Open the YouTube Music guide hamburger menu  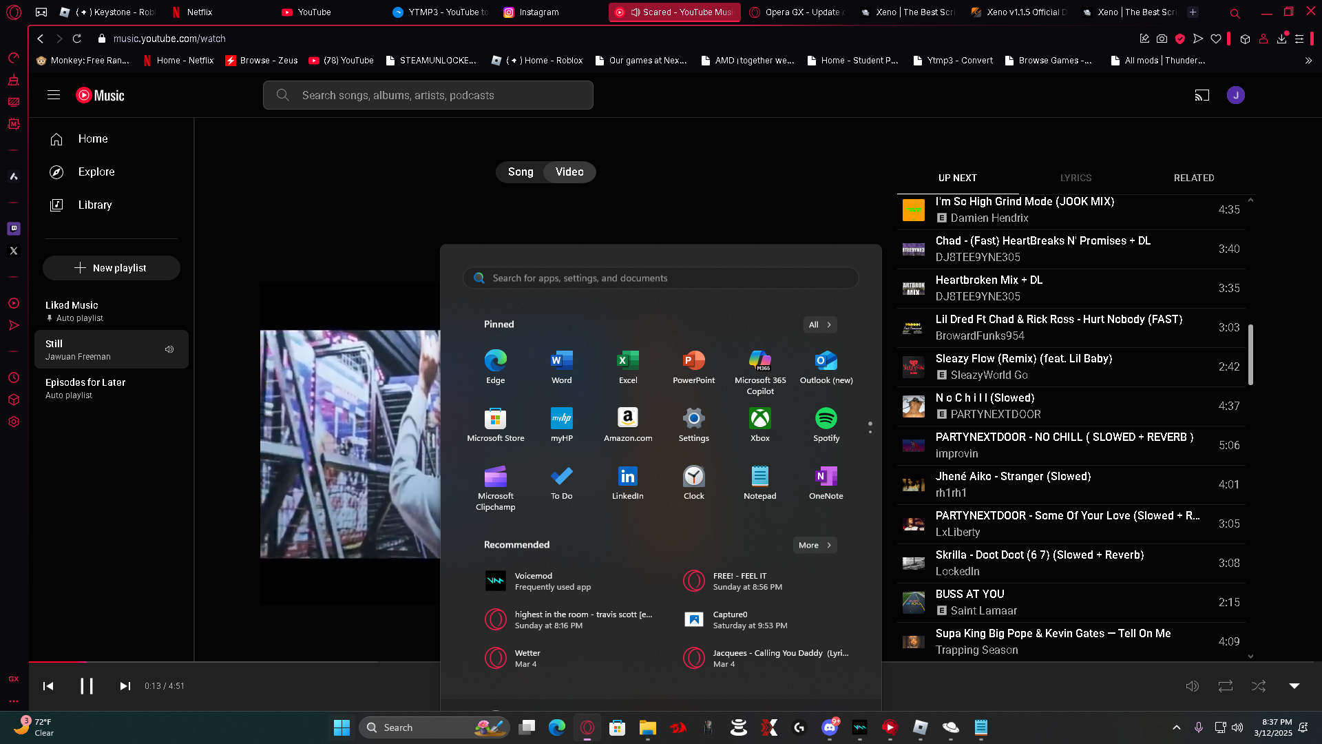click(54, 95)
